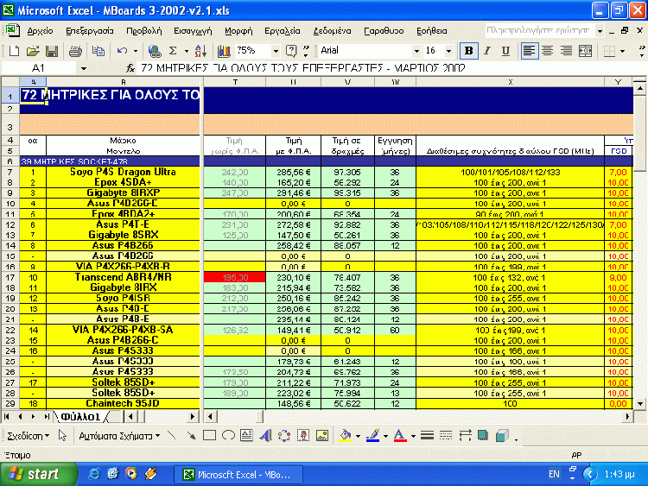Launch the Chart Wizard icon
This screenshot has width=648, height=486.
point(224,51)
